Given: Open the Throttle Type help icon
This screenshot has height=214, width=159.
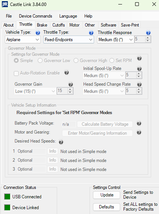Looking at the screenshot, I should [x=91, y=33].
